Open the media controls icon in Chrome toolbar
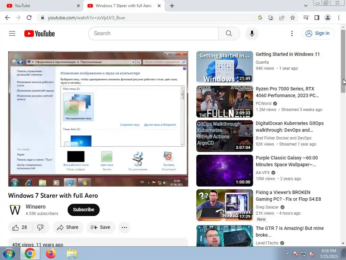The height and width of the screenshot is (260, 346). tap(306, 18)
